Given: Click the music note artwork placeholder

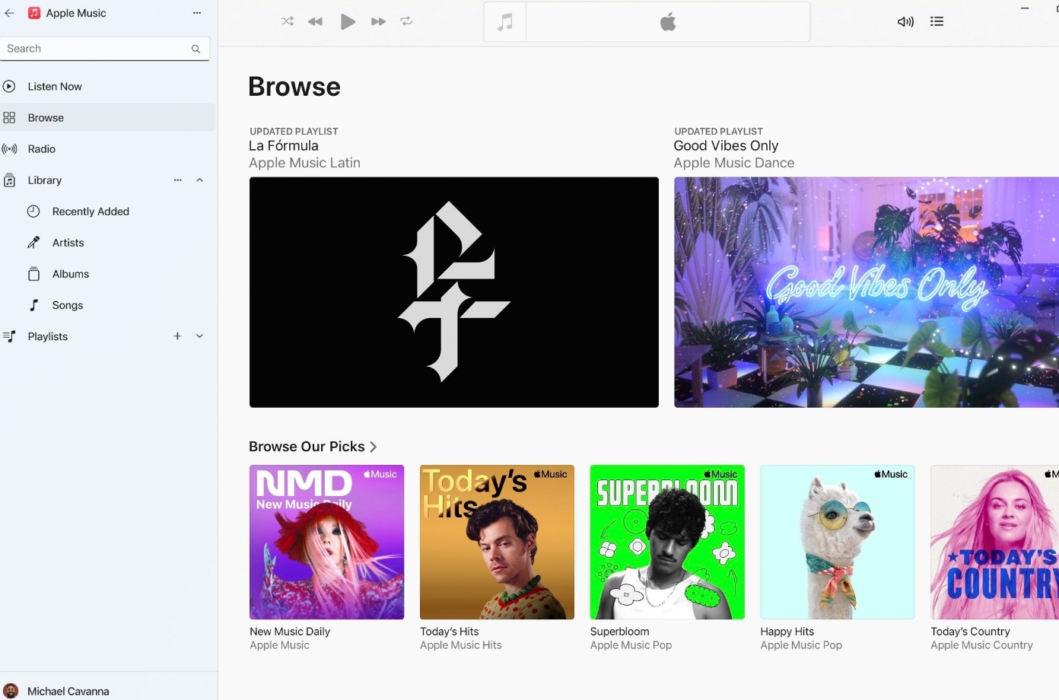Looking at the screenshot, I should [x=505, y=22].
